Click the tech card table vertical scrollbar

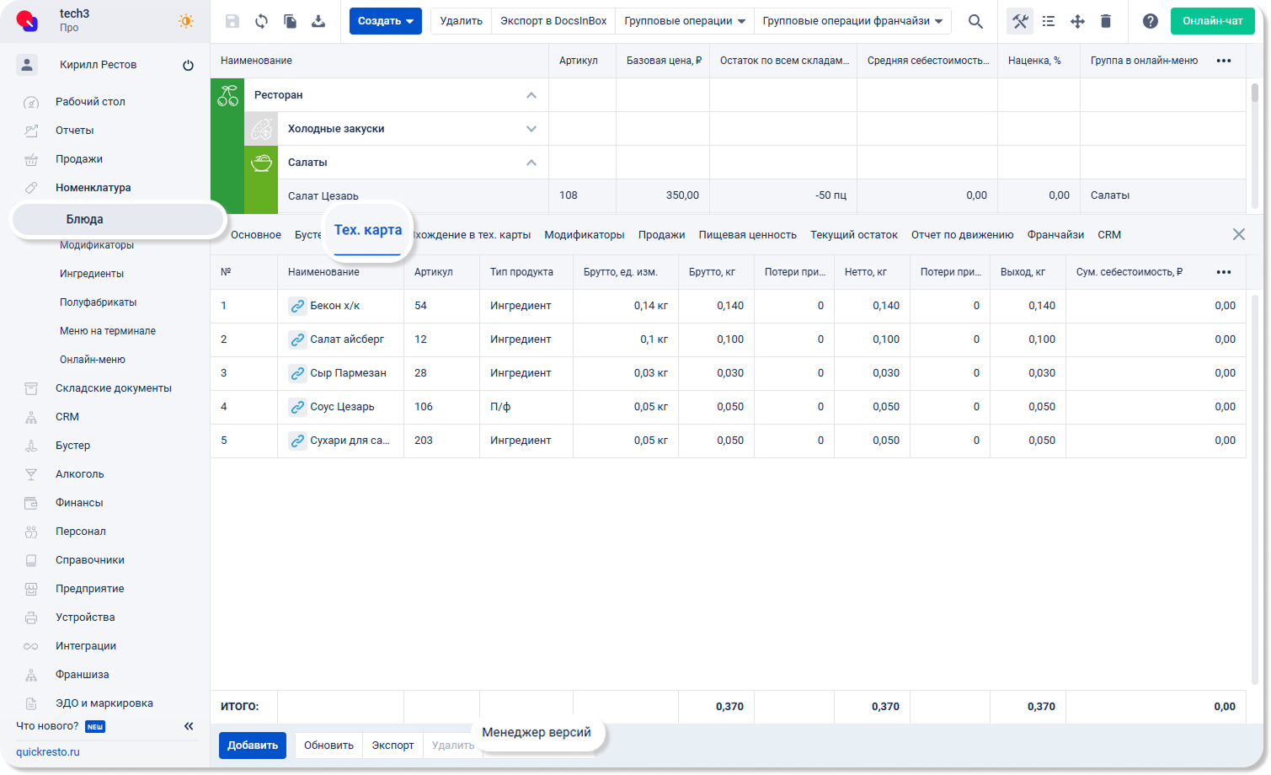1255,489
